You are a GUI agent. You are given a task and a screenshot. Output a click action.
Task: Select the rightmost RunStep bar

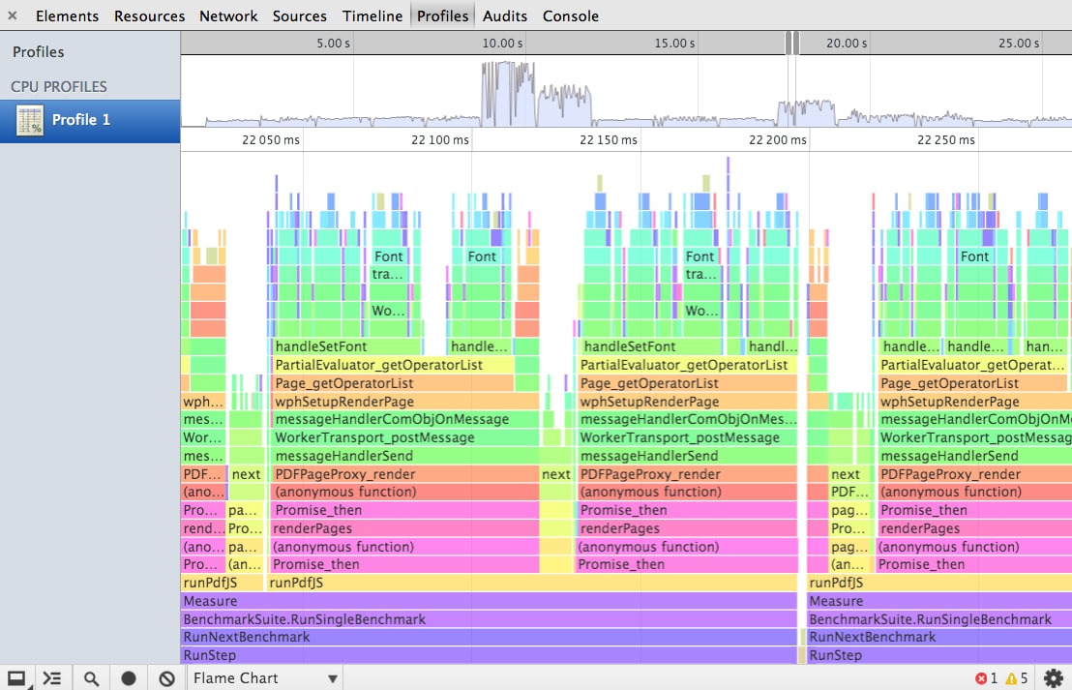point(939,655)
